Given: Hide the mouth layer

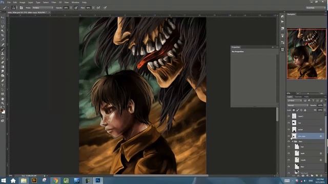Looking at the screenshot, I should pos(289,160).
